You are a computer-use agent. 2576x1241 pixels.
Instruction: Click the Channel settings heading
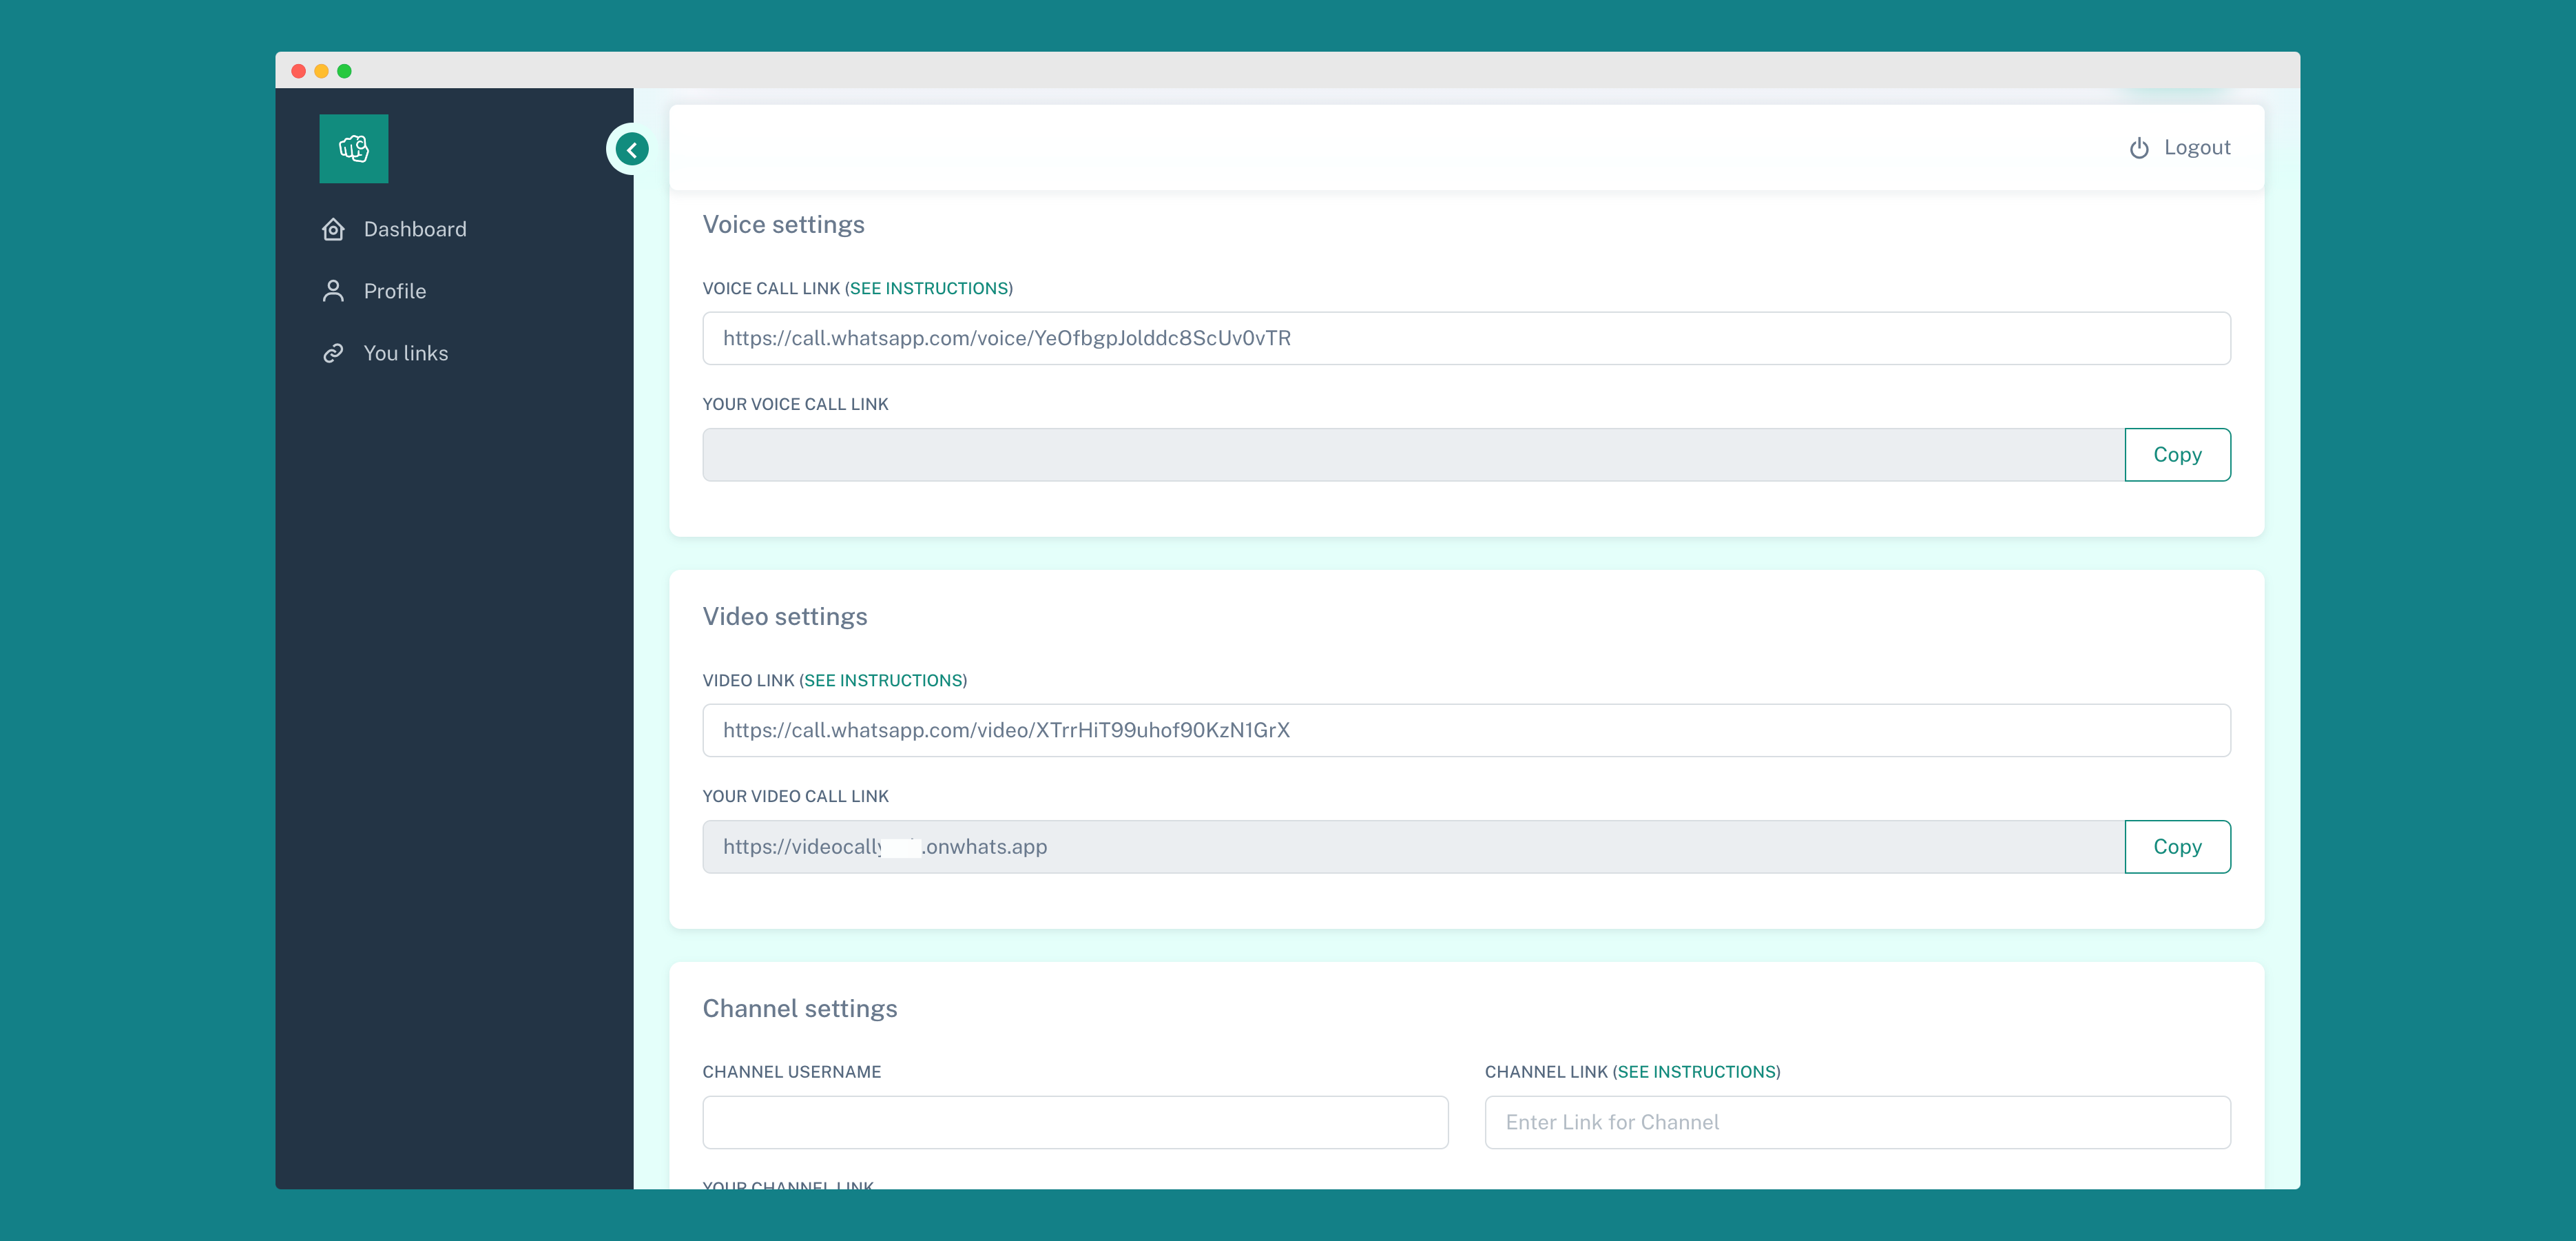click(800, 1009)
